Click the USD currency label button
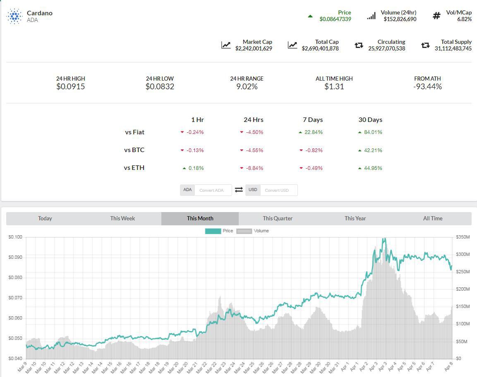Viewport: 477px width, 377px height. point(253,190)
